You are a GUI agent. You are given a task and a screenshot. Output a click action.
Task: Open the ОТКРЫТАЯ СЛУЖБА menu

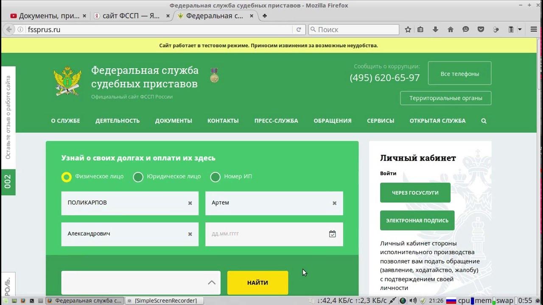pos(437,121)
